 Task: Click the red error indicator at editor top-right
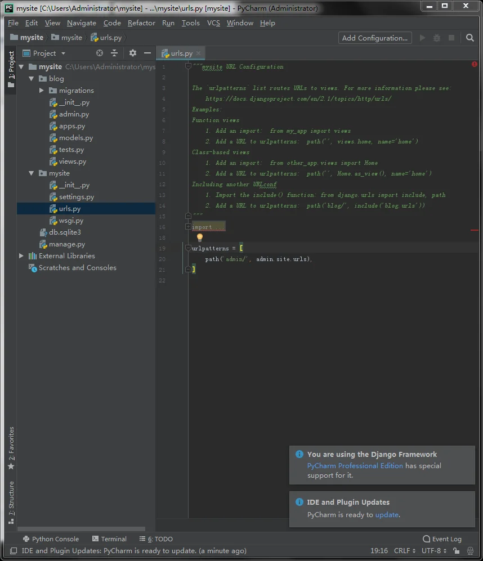pyautogui.click(x=475, y=64)
